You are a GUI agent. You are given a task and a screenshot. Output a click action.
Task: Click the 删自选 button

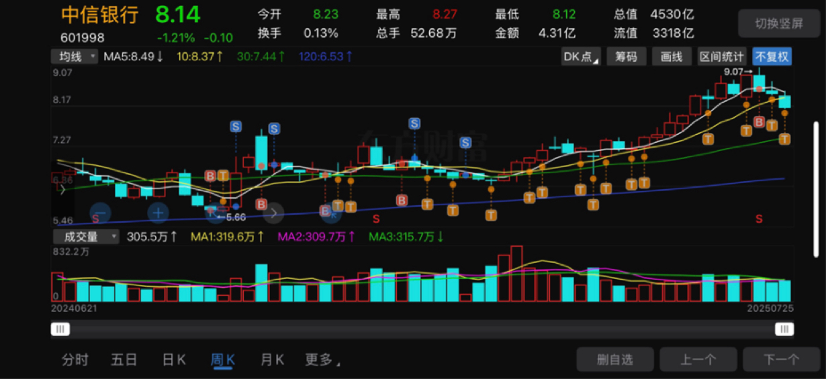point(614,360)
